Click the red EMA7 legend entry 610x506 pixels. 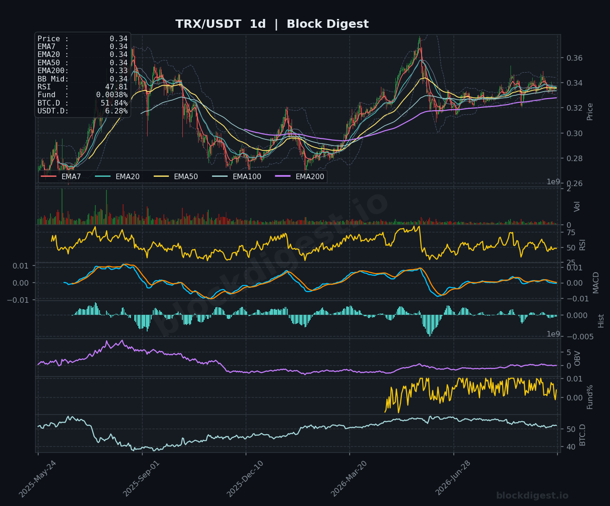[61, 176]
